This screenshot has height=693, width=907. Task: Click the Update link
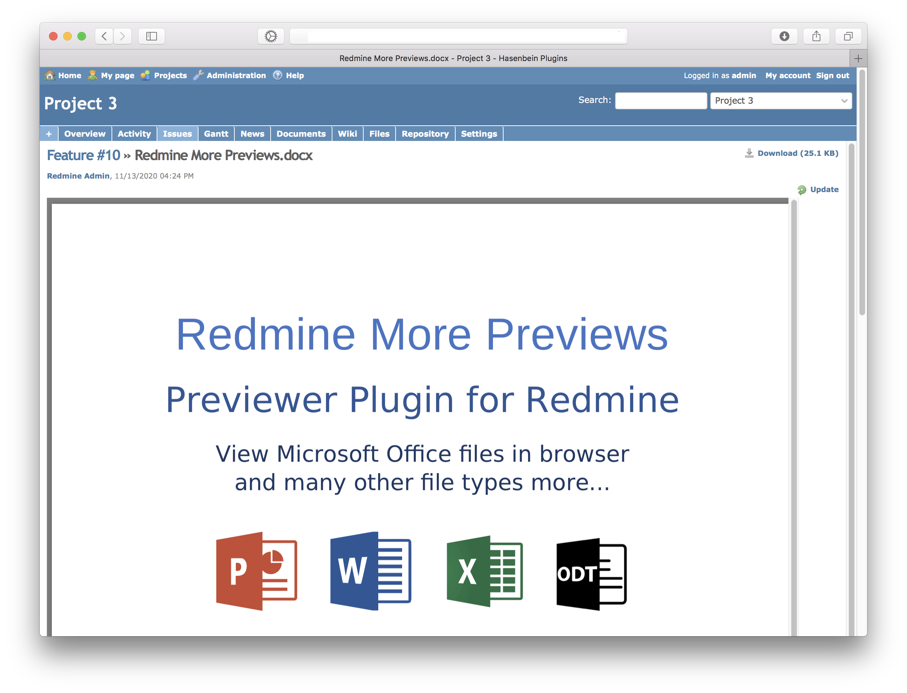(824, 189)
